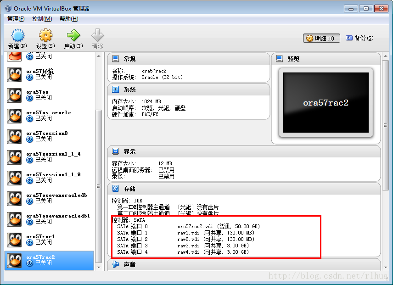Open the 显示 section header

[244, 151]
